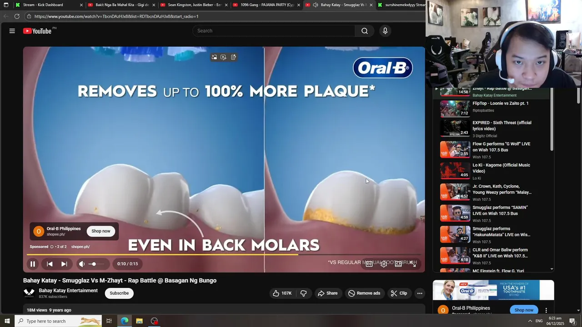Mute audio on the Bahay Katay tab
The height and width of the screenshot is (327, 582).
(x=316, y=5)
